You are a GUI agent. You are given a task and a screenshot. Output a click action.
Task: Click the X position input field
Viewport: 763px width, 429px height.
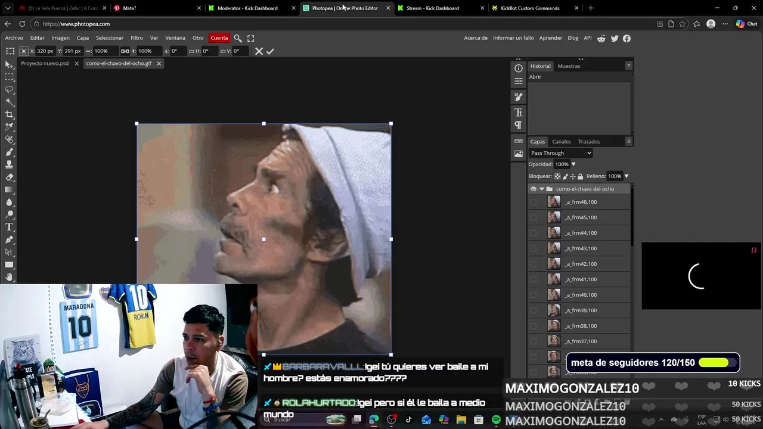pos(45,51)
